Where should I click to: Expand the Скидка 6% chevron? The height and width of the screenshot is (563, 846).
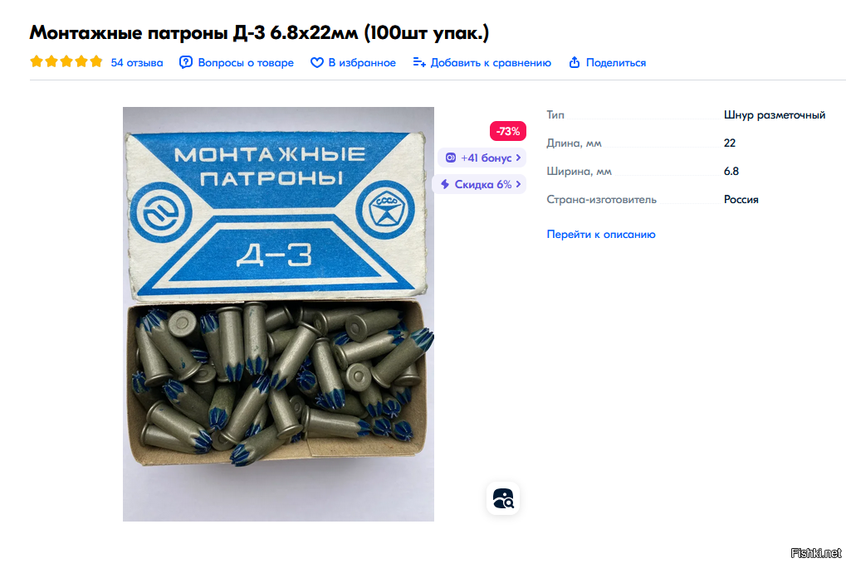pos(518,184)
